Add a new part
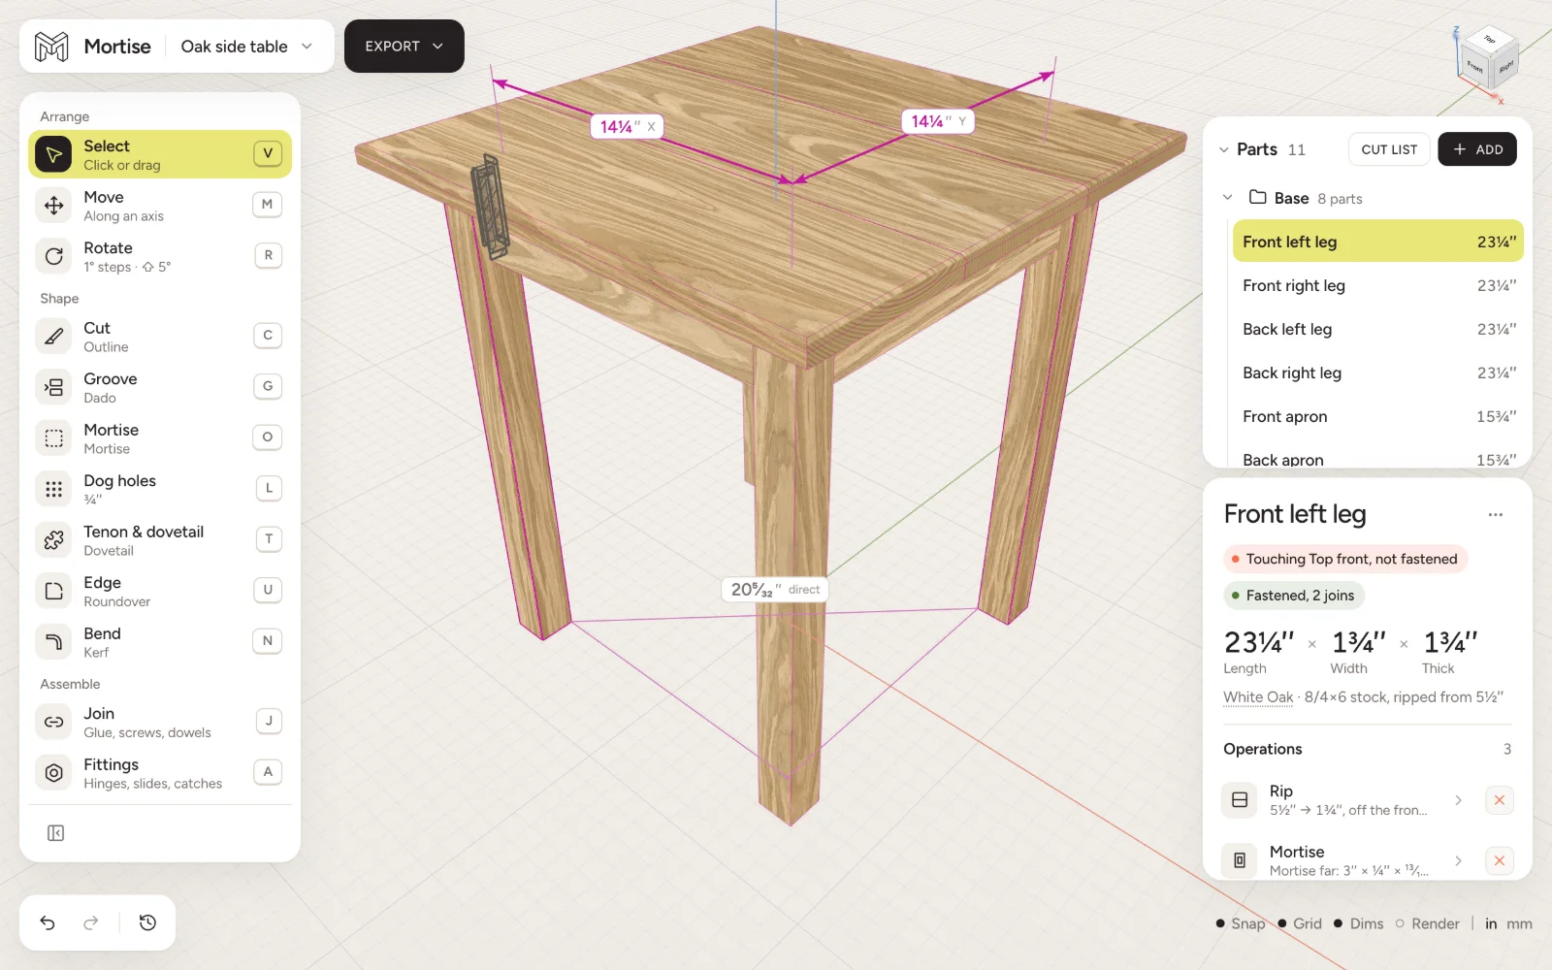This screenshot has width=1552, height=970. point(1477,149)
